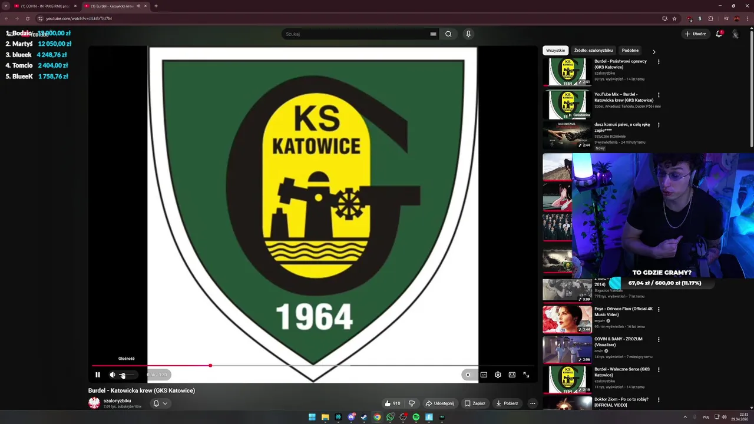Open the szalonyzbiku channel avatar
The width and height of the screenshot is (754, 424).
94,403
